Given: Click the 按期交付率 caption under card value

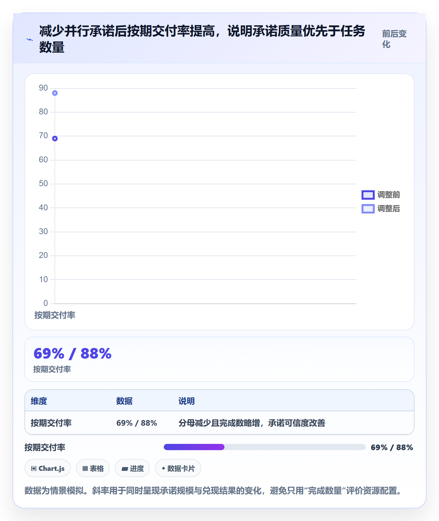Looking at the screenshot, I should pyautogui.click(x=52, y=369).
